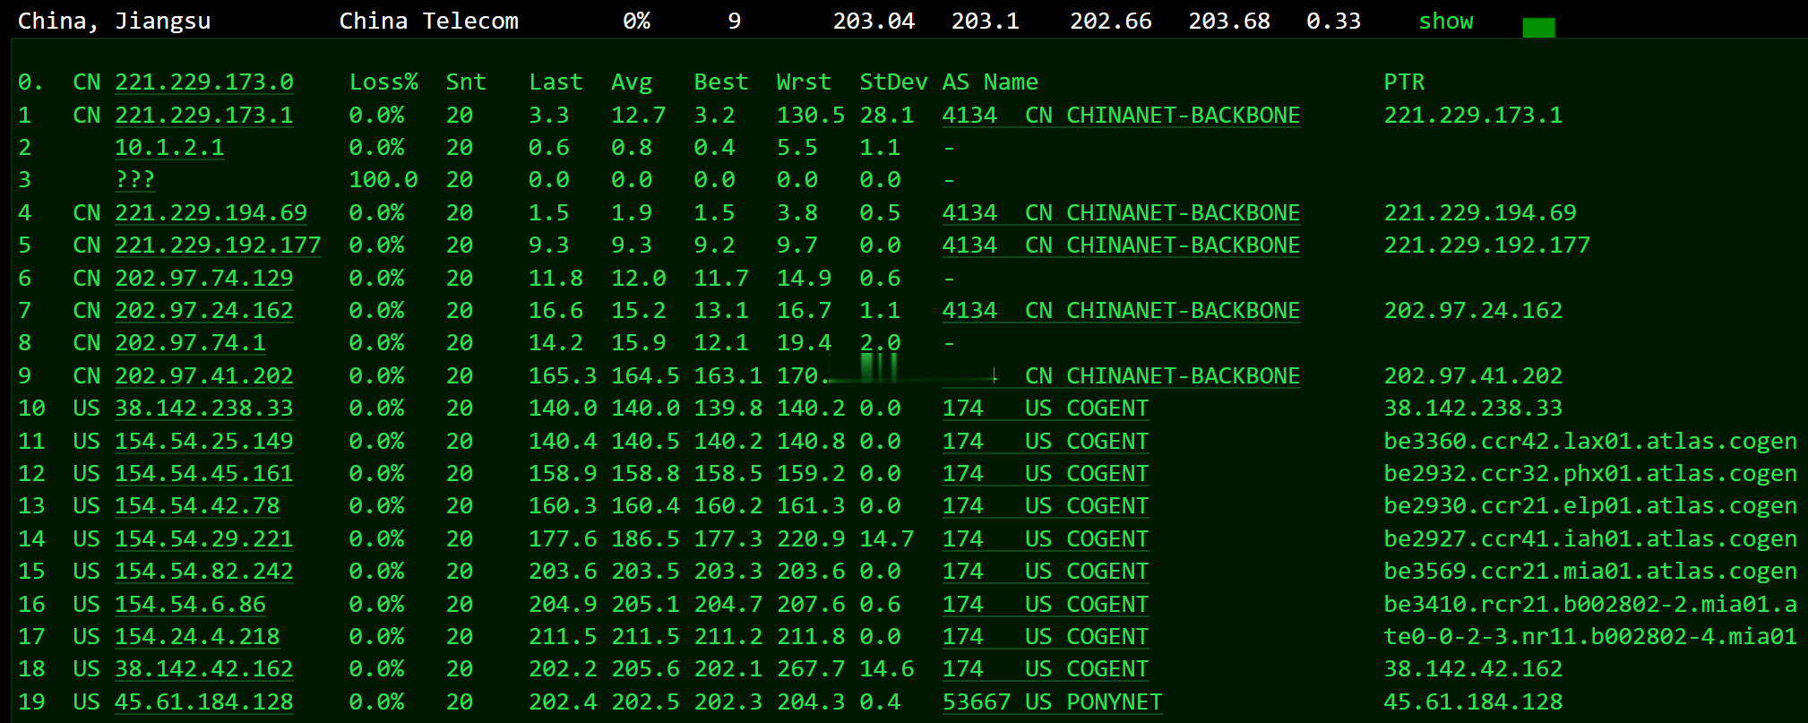This screenshot has height=723, width=1808.
Task: Click AS 174 COGENT link in hop 13
Action: tap(1046, 506)
